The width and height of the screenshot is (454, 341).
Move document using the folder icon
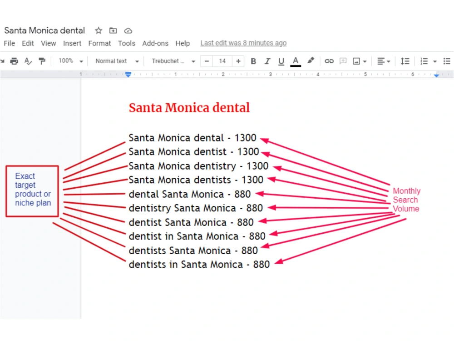(x=113, y=30)
